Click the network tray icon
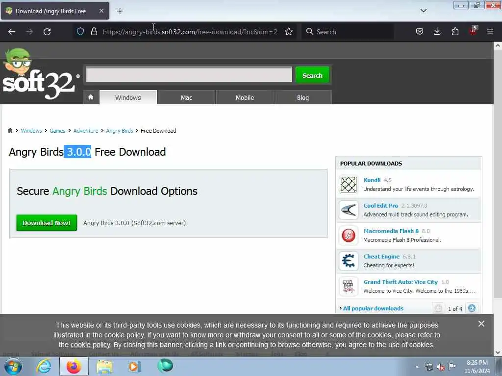Viewport: 502px width, 376px height. tap(428, 367)
